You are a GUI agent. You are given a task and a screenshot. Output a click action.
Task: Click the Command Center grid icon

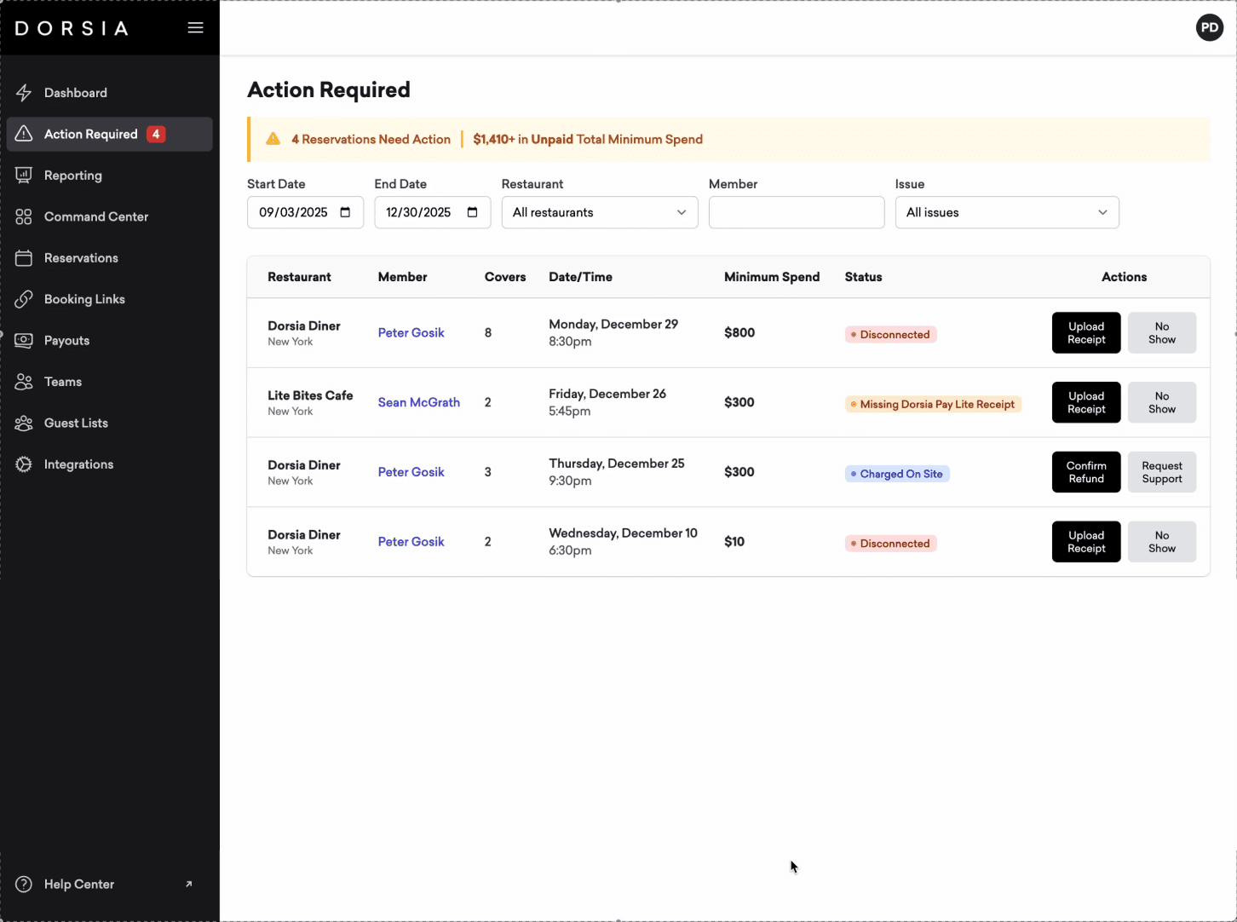click(x=24, y=216)
